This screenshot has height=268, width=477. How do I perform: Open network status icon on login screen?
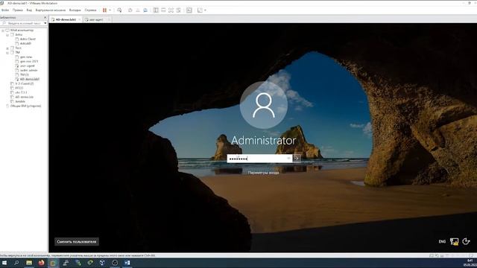coord(454,242)
